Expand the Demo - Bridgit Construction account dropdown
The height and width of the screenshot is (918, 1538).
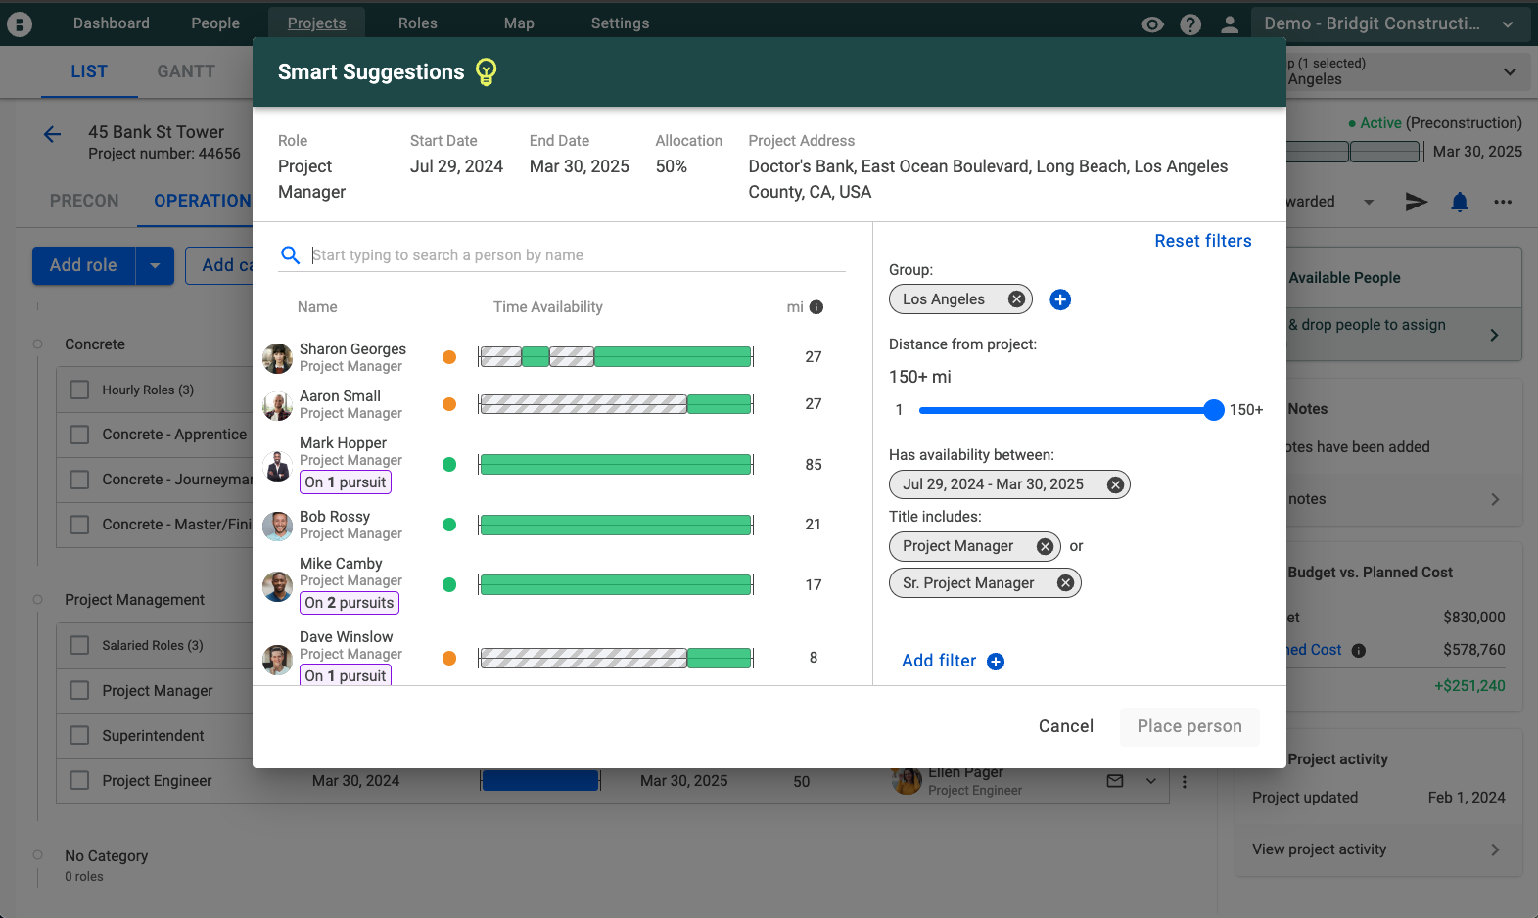point(1509,24)
